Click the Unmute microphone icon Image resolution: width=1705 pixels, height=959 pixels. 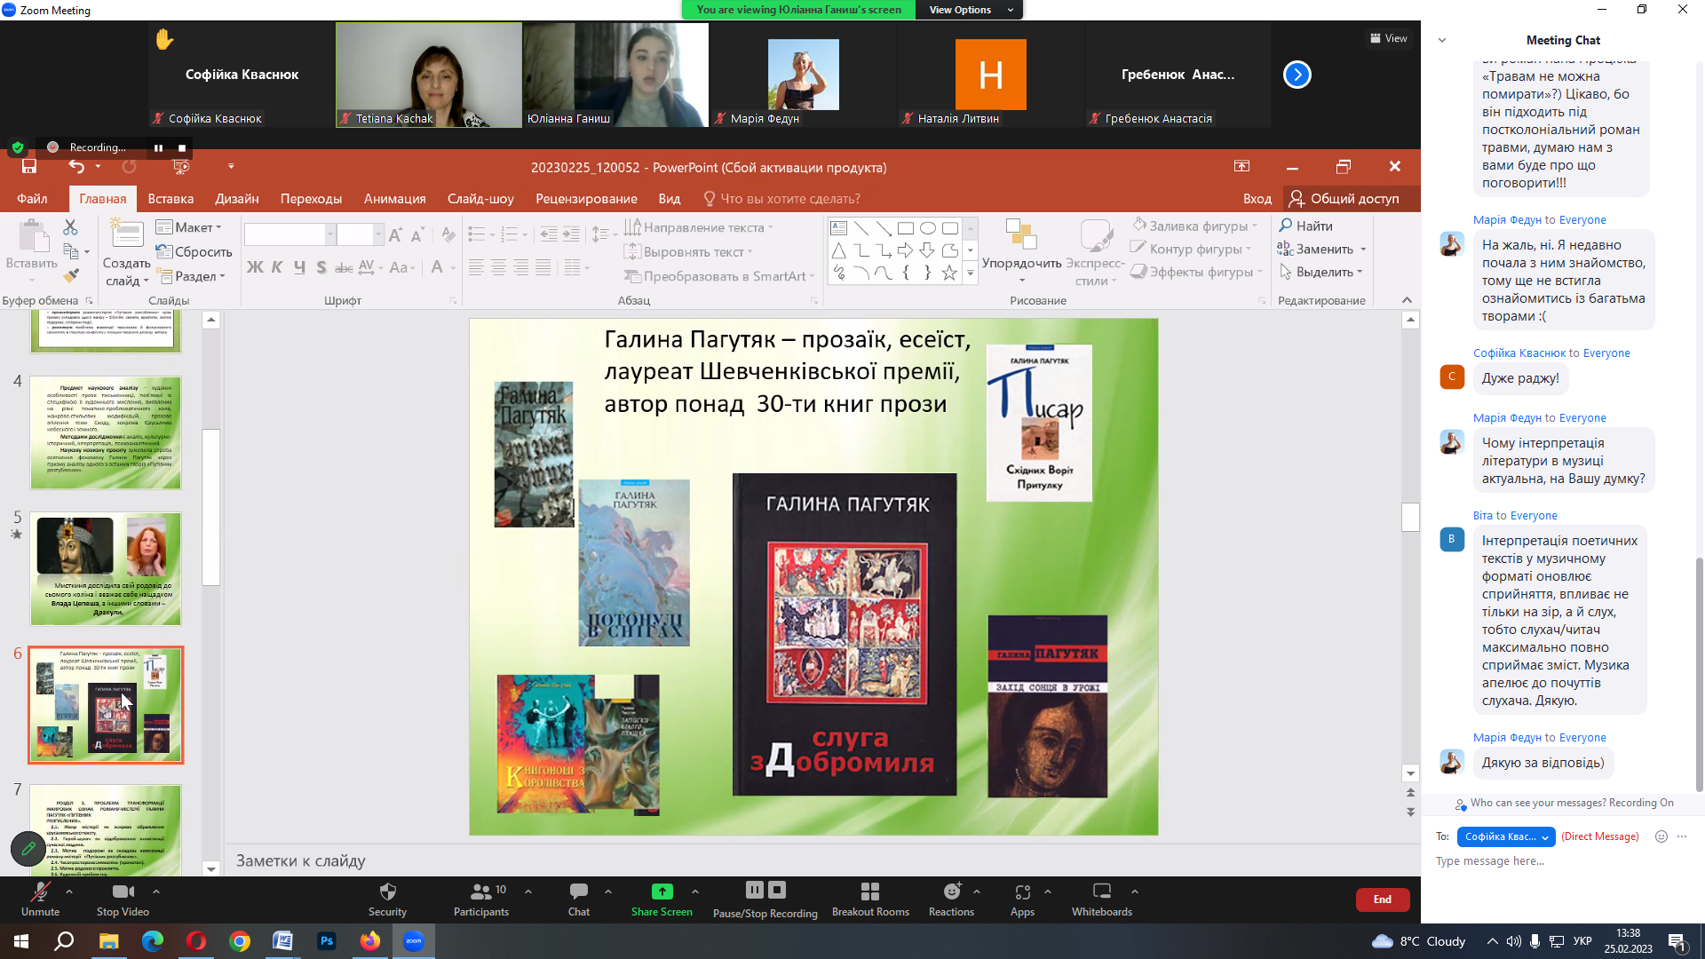click(x=40, y=892)
